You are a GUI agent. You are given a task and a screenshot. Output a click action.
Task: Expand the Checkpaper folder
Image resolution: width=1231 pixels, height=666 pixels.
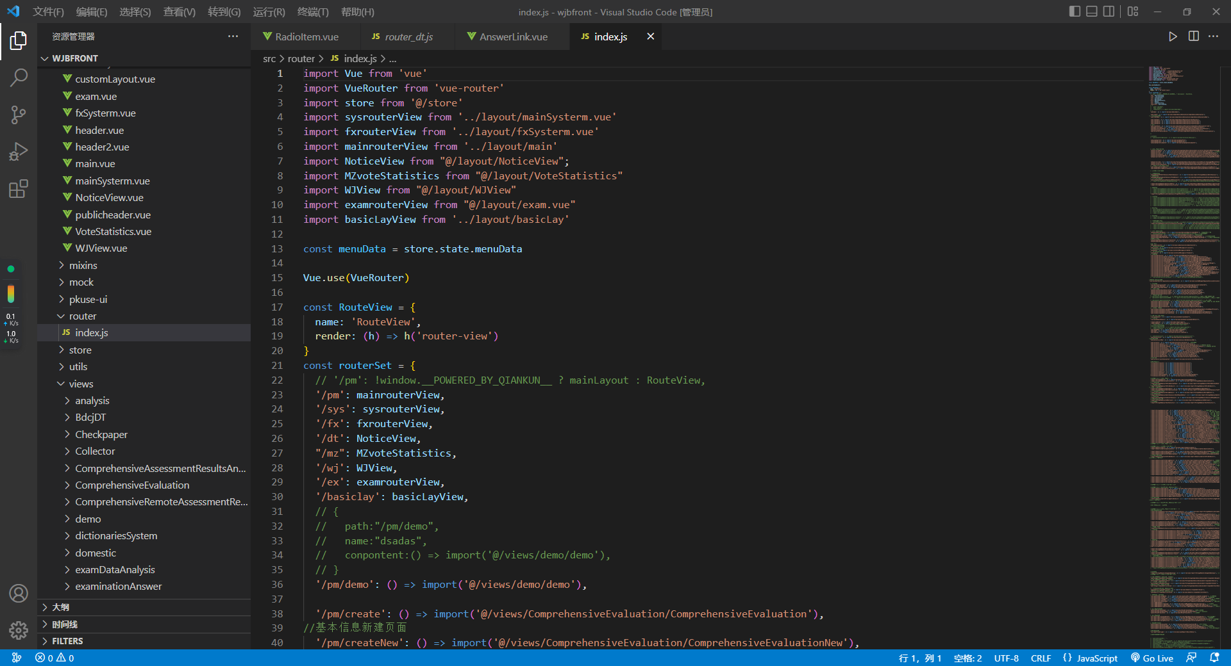[144, 435]
